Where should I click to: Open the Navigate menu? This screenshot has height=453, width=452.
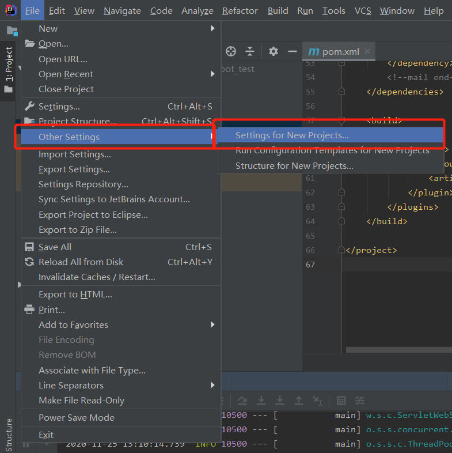pos(123,11)
